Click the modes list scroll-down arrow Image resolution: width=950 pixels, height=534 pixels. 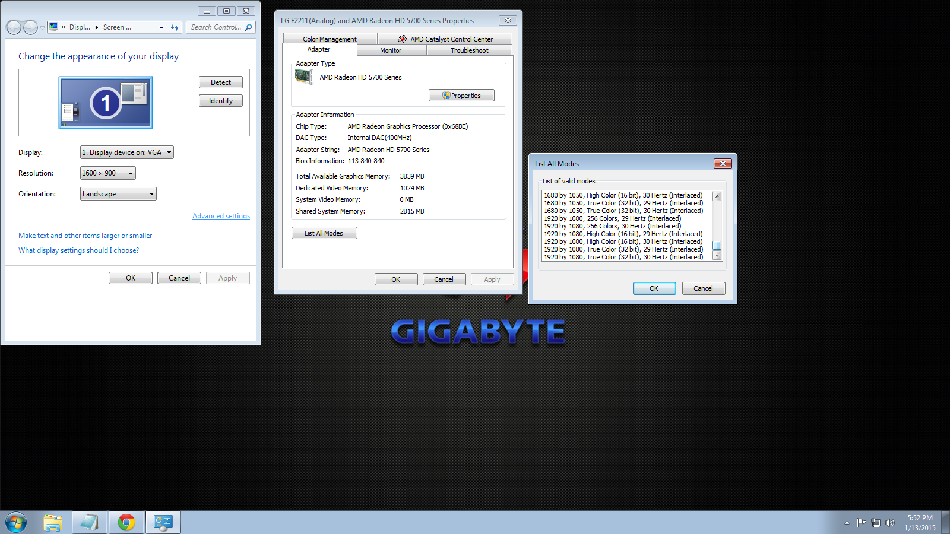point(717,256)
